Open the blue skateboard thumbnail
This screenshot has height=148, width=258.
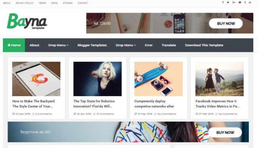(158, 79)
